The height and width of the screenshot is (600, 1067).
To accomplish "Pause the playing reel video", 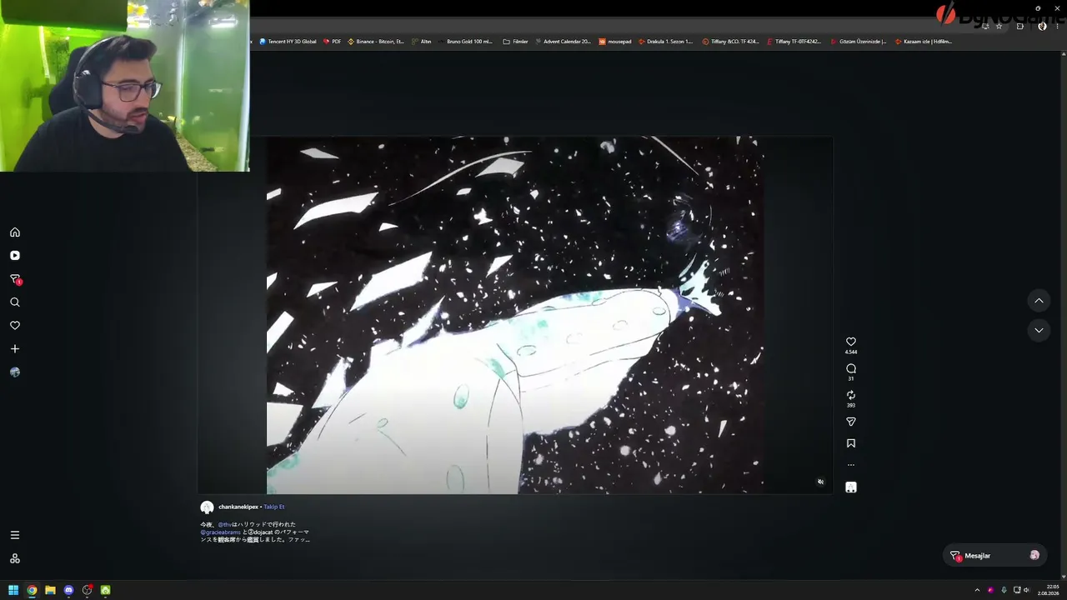I will pos(514,315).
